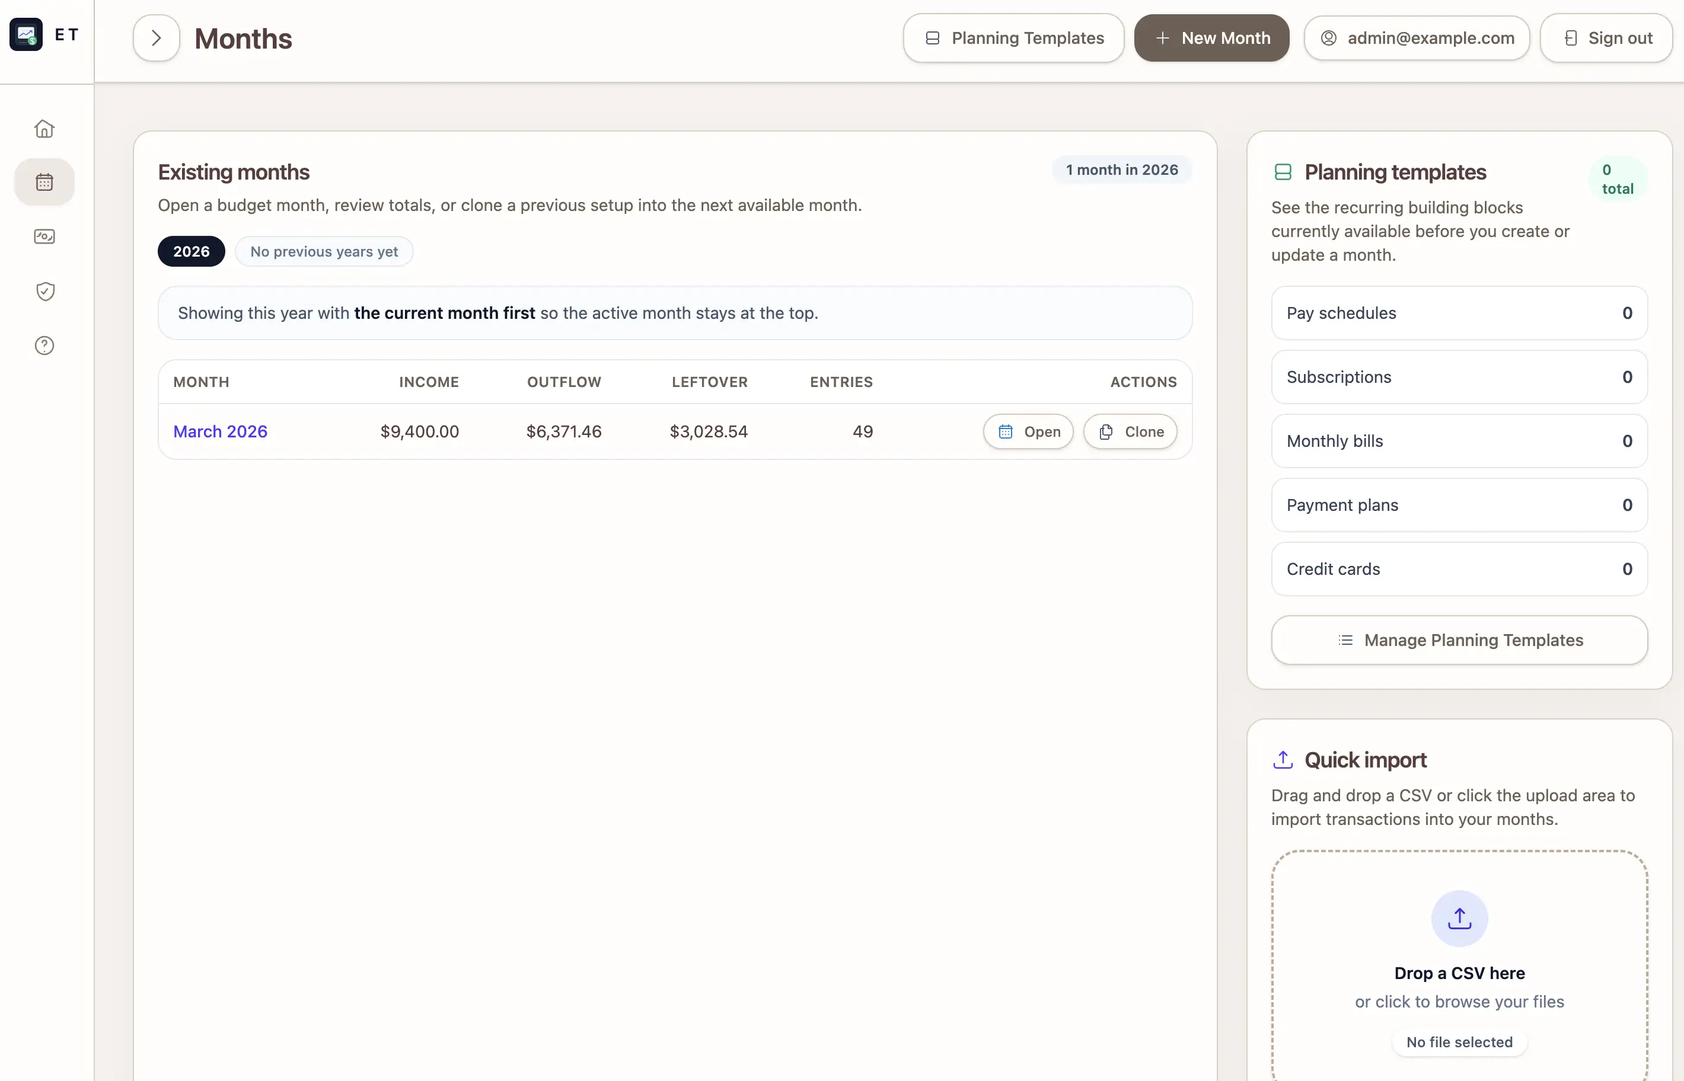Click the ET app logo icon
Viewport: 1684px width, 1081px height.
(x=26, y=34)
